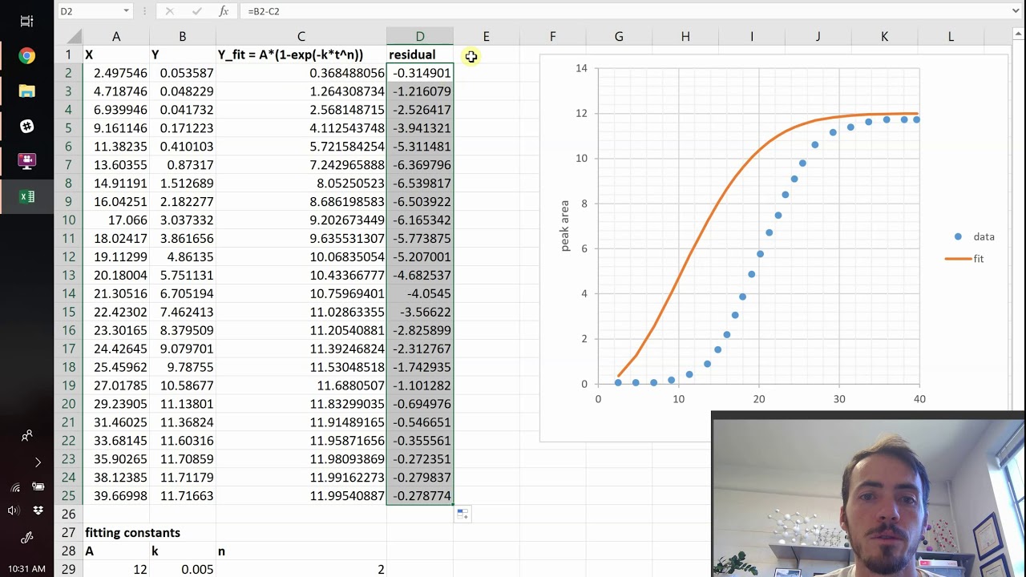The image size is (1026, 577).
Task: Select constant k value 0.005
Action: 182,569
